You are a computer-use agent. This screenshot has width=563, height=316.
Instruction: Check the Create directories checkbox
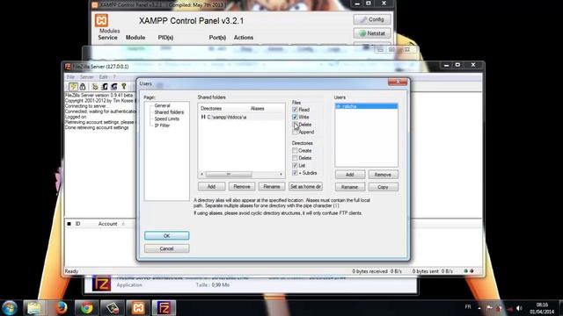tap(295, 151)
